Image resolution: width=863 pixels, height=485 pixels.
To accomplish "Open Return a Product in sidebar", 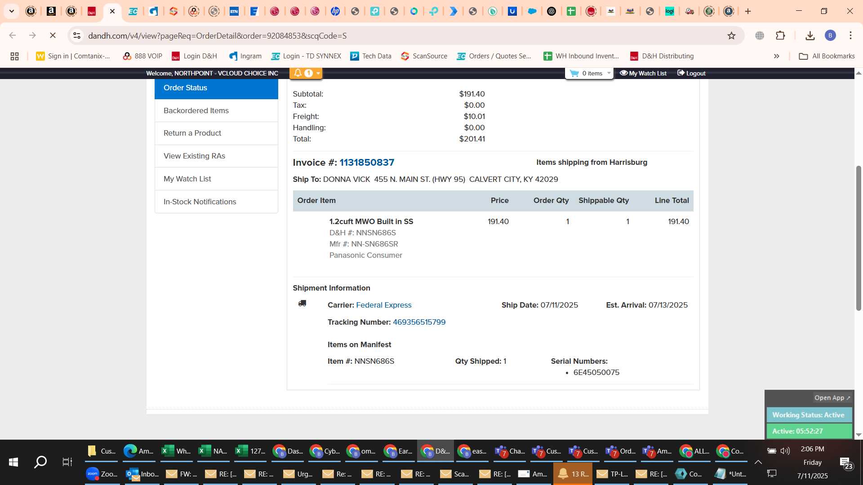I will [216, 133].
